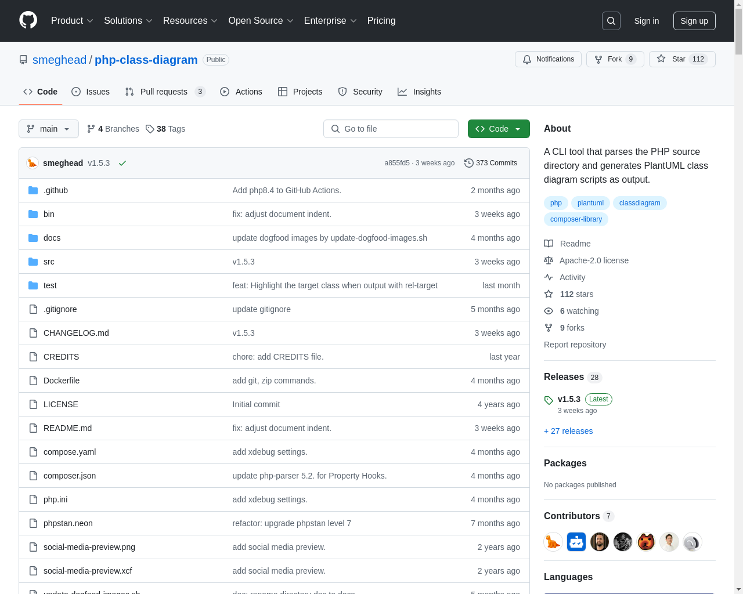The width and height of the screenshot is (743, 594).
Task: Click the Notifications button
Action: (x=548, y=59)
